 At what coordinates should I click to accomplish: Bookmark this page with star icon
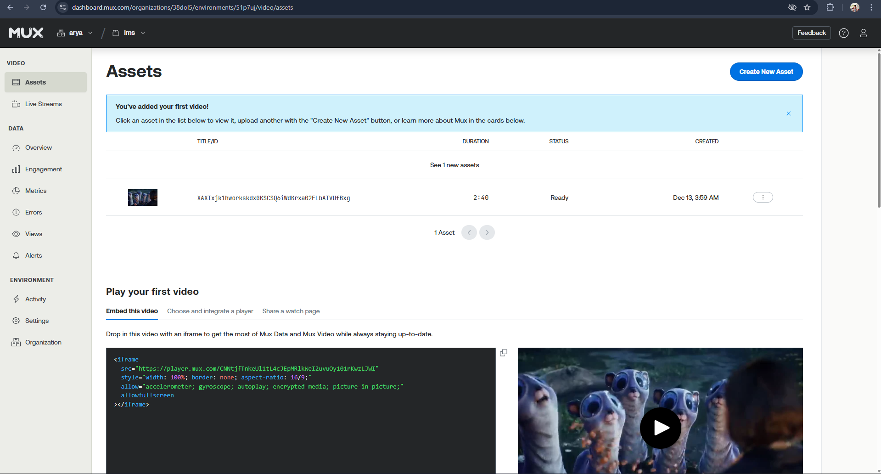click(x=807, y=7)
